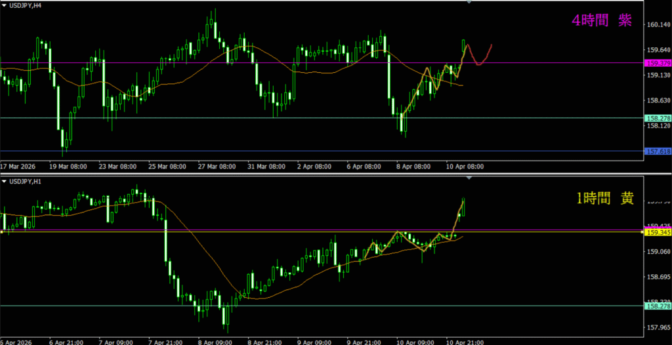The height and width of the screenshot is (345, 672).
Task: Click the chart shift marker atop H1 chart
Action: [469, 178]
